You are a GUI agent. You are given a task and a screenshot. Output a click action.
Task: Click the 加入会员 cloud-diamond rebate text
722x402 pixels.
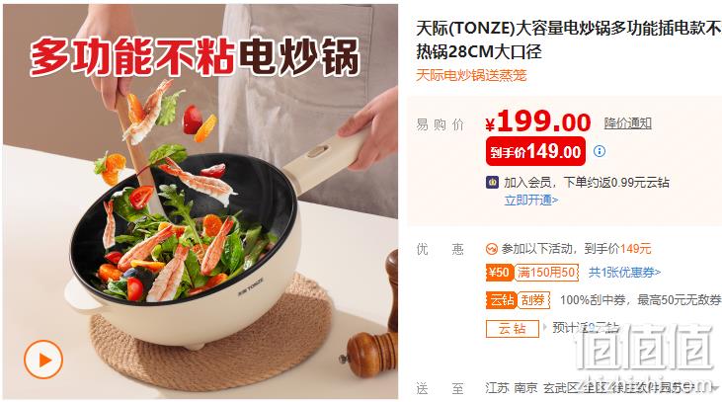click(x=586, y=183)
